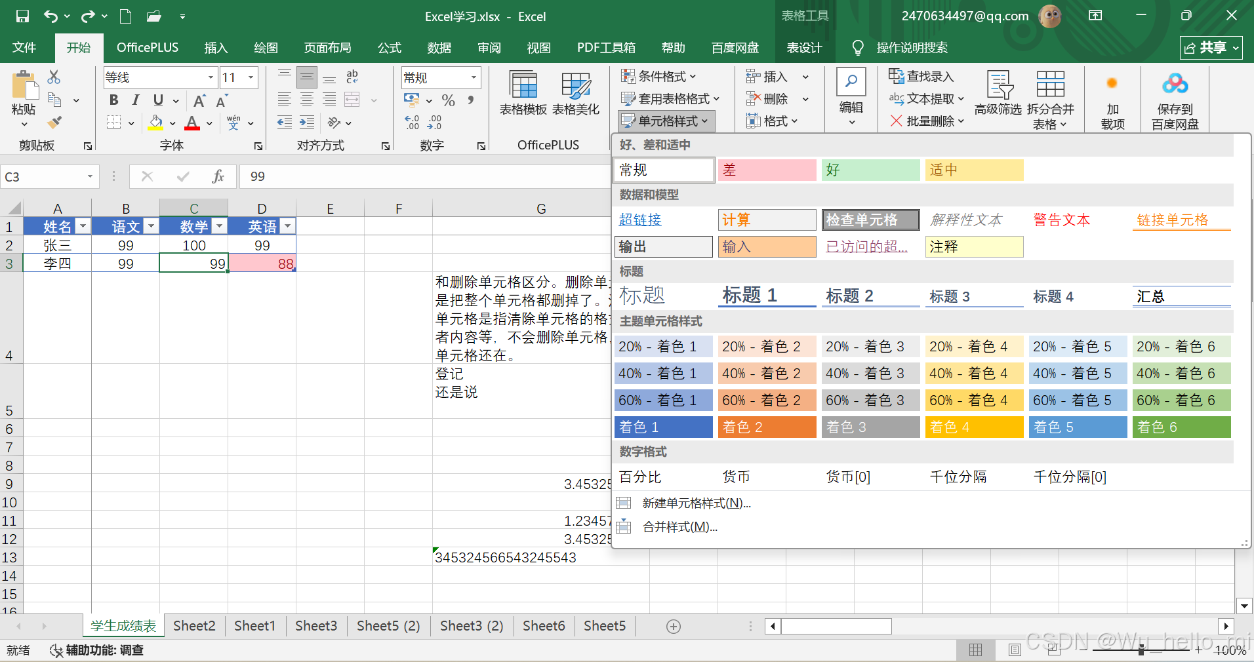The height and width of the screenshot is (662, 1254).
Task: Save the workbook with the Save icon
Action: coord(22,16)
